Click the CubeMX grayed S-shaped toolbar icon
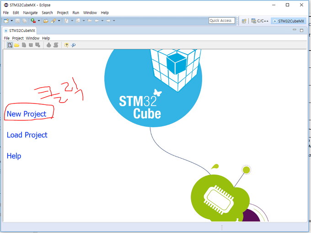The height and width of the screenshot is (233, 311). 56,45
